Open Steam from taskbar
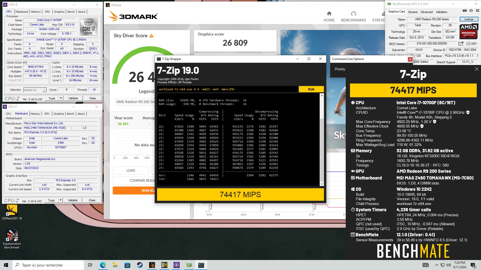 point(140,265)
